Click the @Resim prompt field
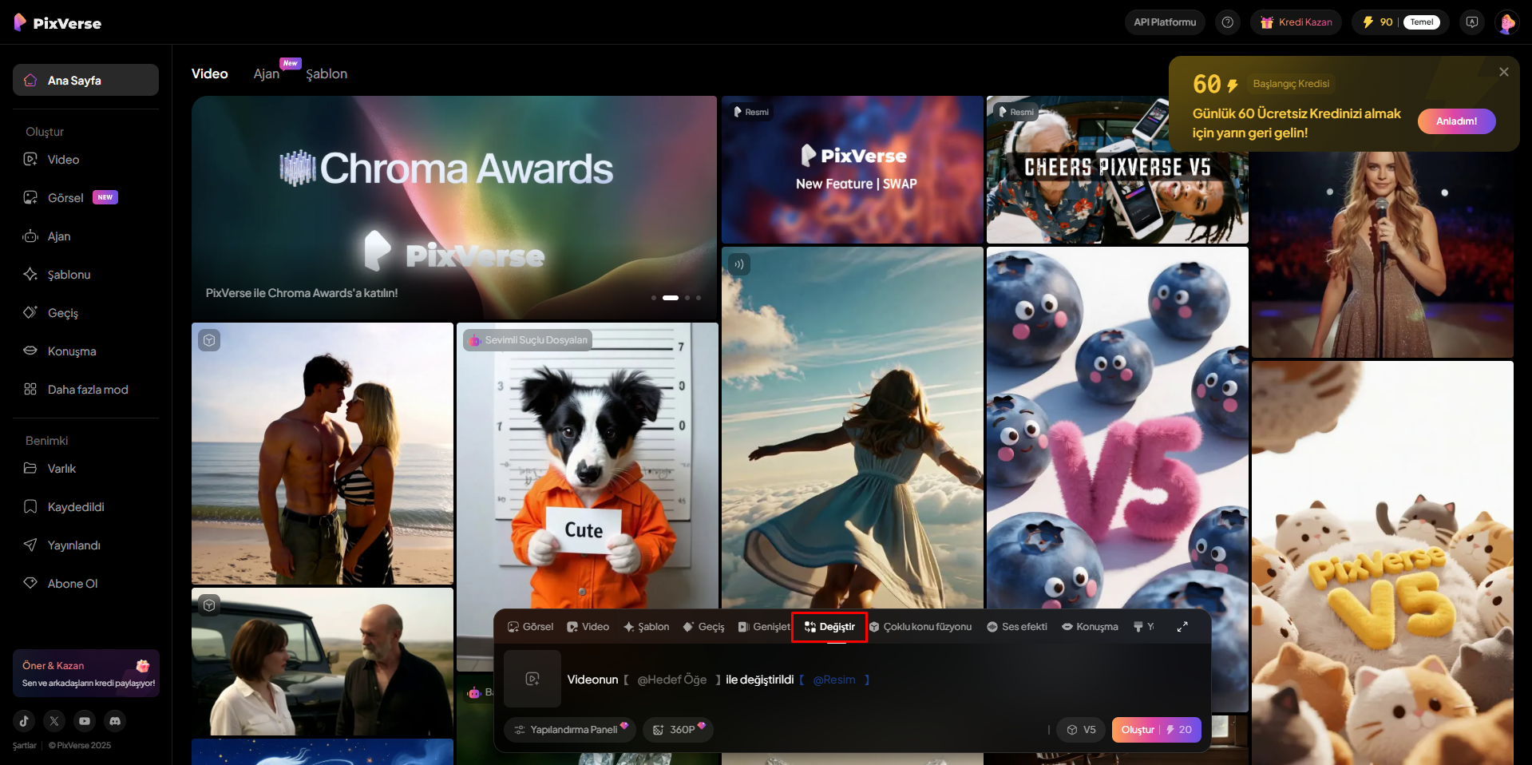The height and width of the screenshot is (765, 1532). point(834,680)
